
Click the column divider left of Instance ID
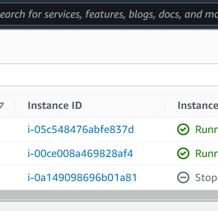pyautogui.click(x=15, y=105)
